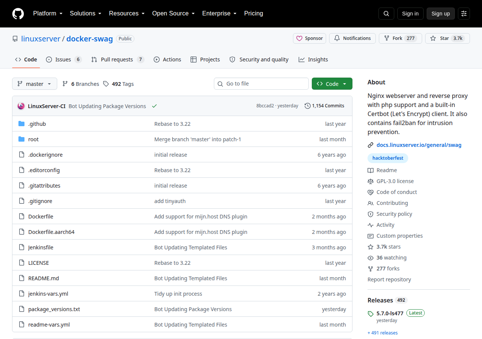Screen dimensions: 482x339
Task: Open the Dockerfile.aarch64 file
Action: coord(51,232)
